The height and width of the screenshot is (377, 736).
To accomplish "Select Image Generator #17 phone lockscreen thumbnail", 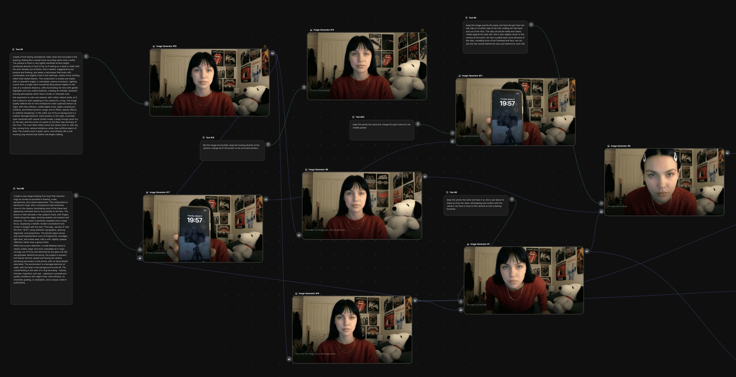I will tap(203, 228).
